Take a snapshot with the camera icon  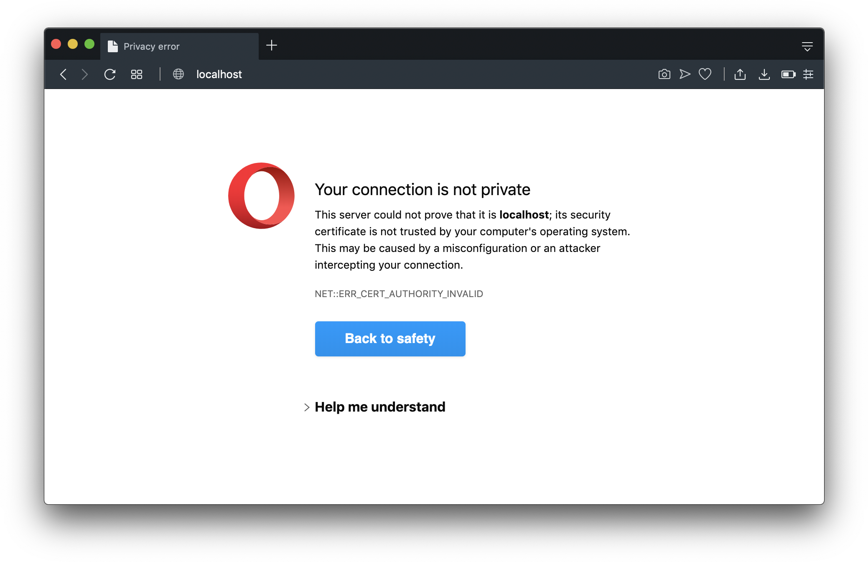click(x=664, y=74)
